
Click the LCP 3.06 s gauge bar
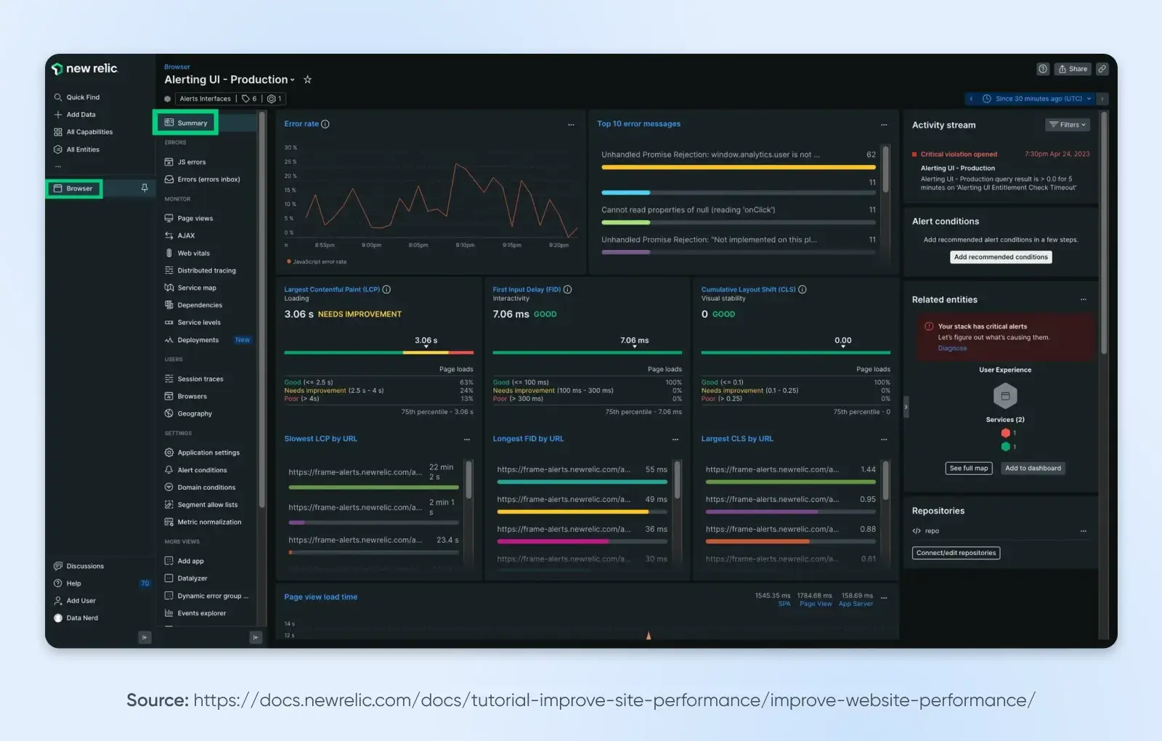(x=378, y=353)
